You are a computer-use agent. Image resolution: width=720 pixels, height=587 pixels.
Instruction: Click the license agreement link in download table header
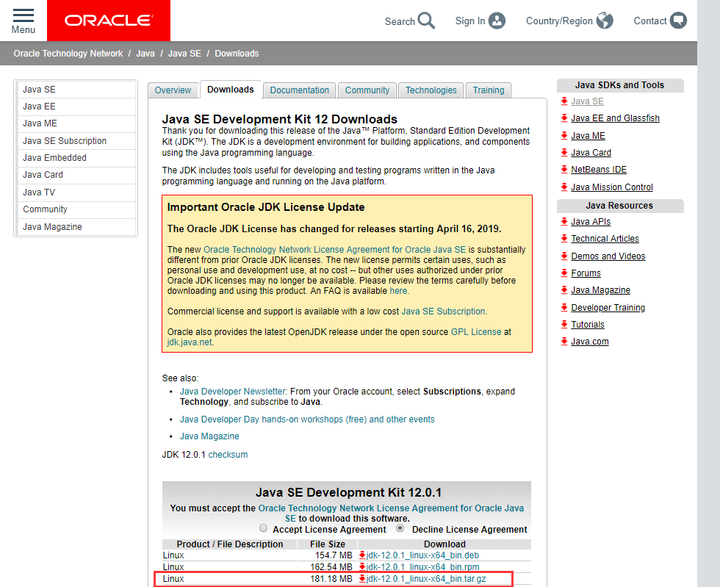(x=391, y=508)
